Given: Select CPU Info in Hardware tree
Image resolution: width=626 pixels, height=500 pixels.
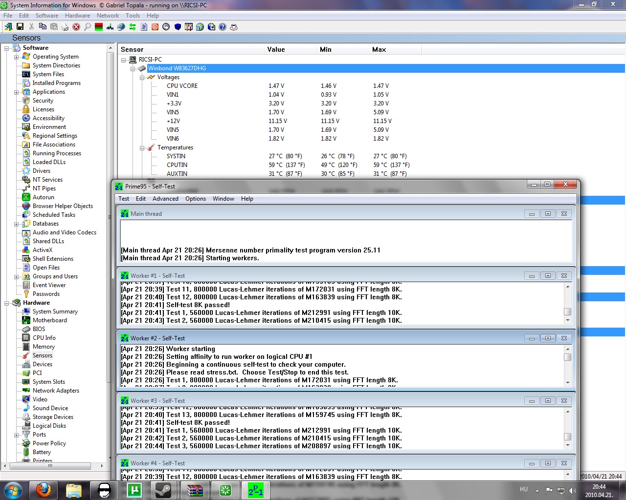Looking at the screenshot, I should (44, 338).
